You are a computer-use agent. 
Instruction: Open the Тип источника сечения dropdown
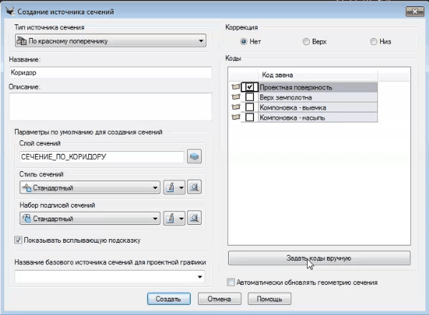110,41
